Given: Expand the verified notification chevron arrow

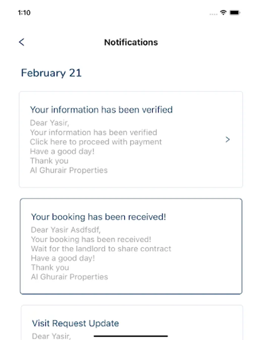Looking at the screenshot, I should [228, 139].
